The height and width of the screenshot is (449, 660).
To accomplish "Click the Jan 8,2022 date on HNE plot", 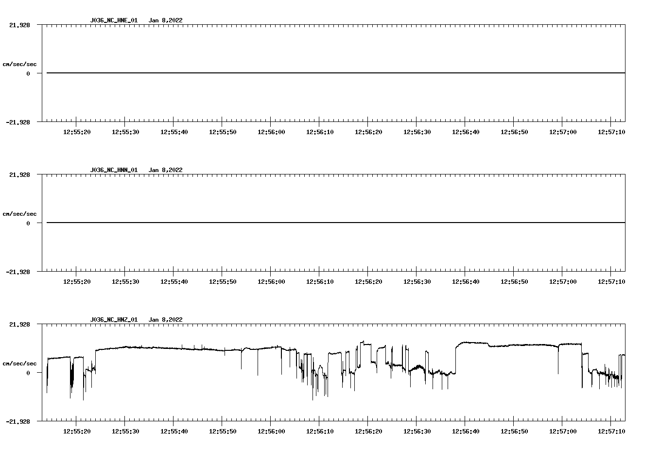I will click(x=166, y=20).
